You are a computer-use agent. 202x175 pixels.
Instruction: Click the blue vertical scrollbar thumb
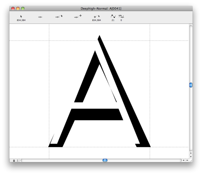pyautogui.click(x=191, y=85)
